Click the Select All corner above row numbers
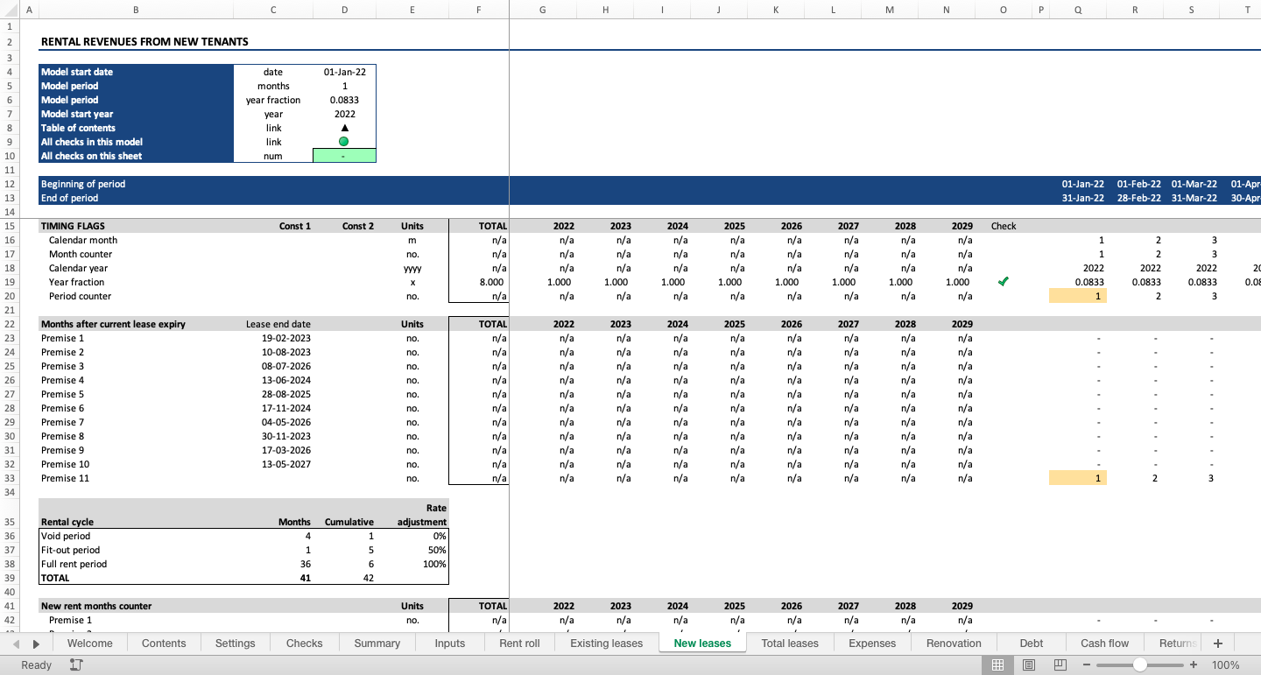Image resolution: width=1261 pixels, height=675 pixels. click(x=10, y=11)
